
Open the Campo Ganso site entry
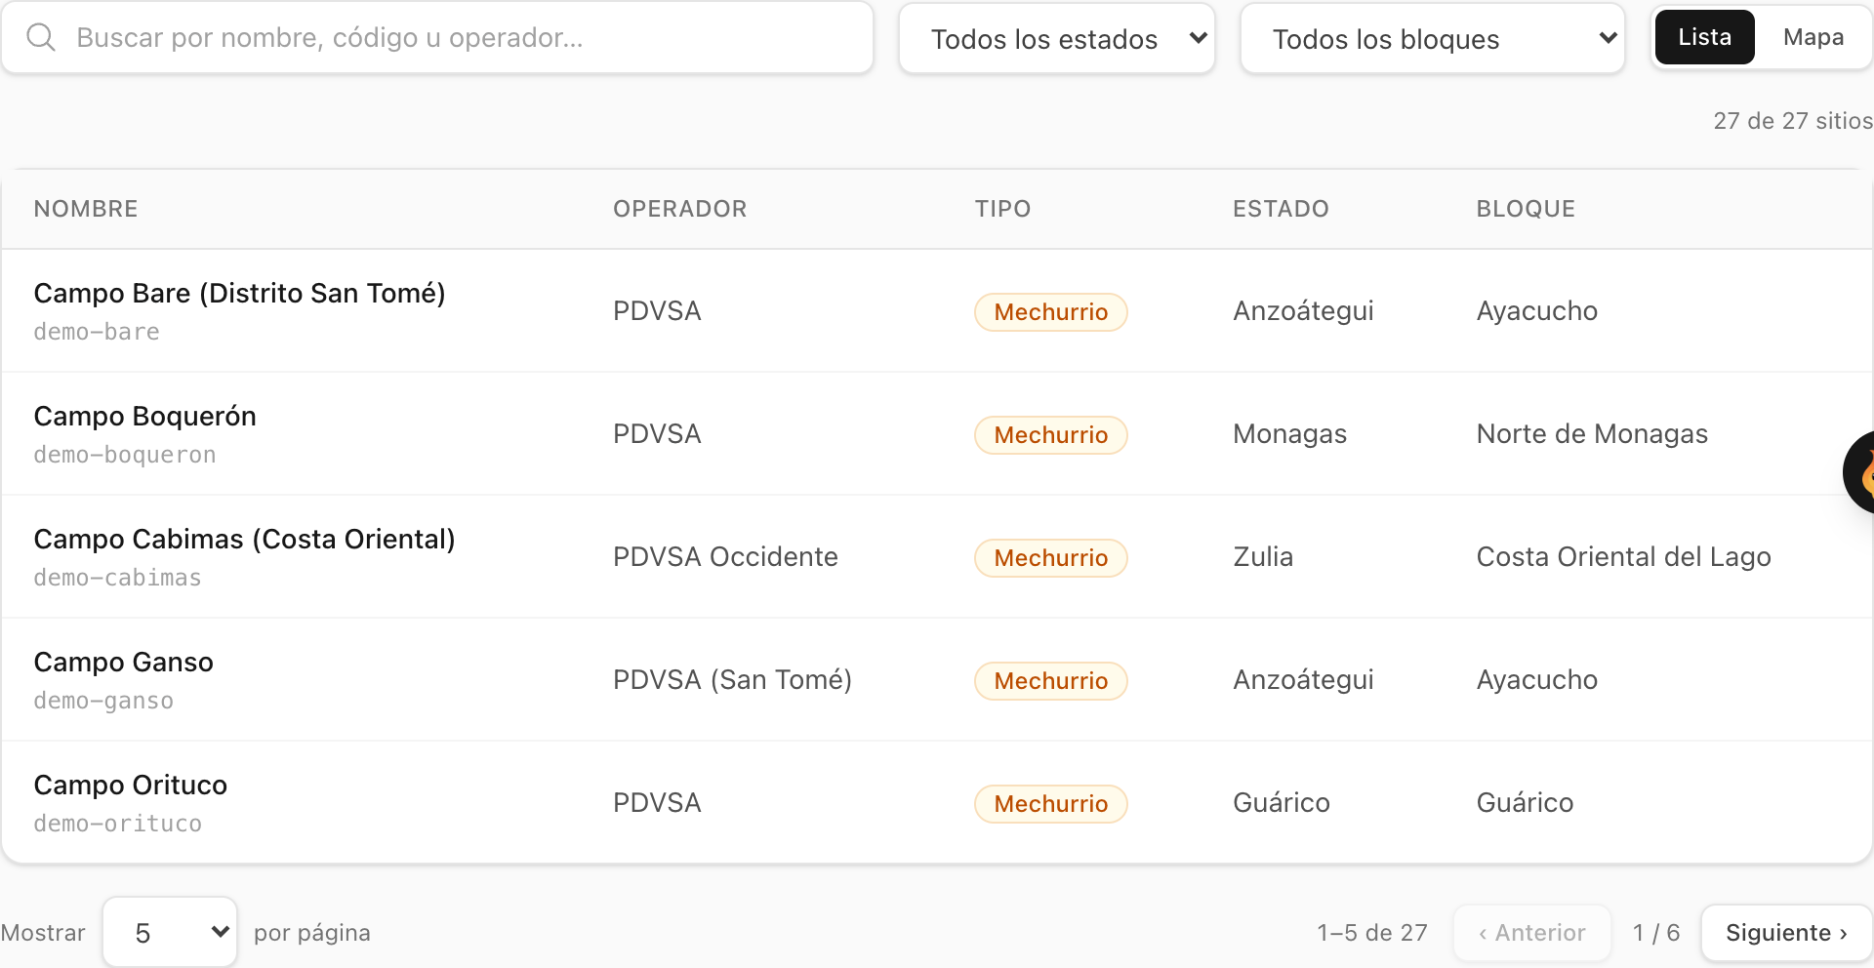(x=937, y=679)
